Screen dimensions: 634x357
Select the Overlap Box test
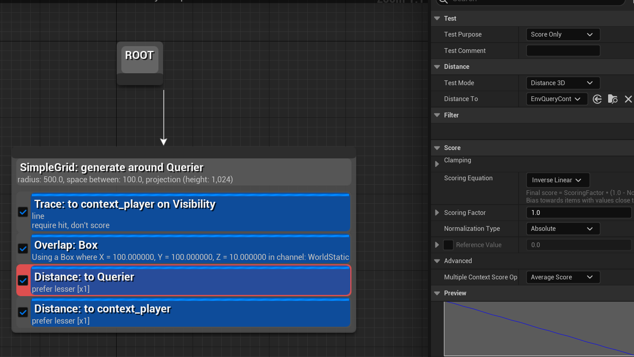(x=191, y=249)
